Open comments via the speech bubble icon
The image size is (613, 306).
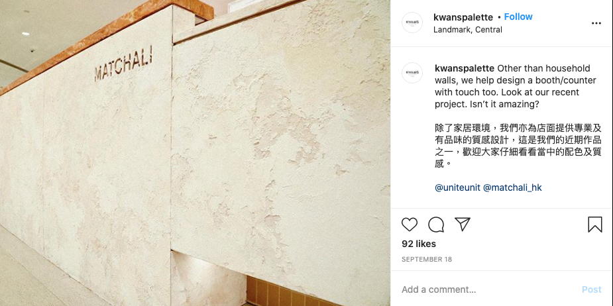pos(436,225)
